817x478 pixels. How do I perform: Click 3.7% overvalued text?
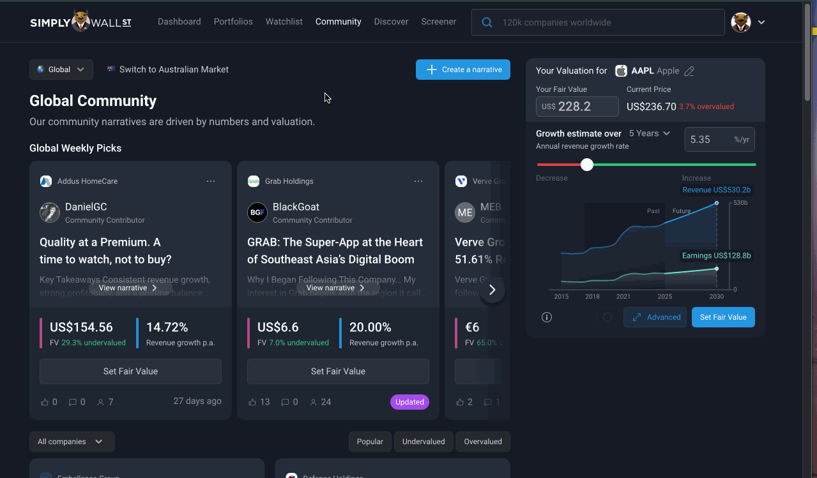tap(706, 107)
